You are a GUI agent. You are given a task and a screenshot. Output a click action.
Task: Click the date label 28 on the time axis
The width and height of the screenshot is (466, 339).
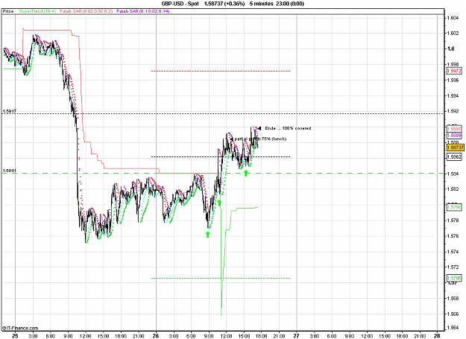point(437,336)
